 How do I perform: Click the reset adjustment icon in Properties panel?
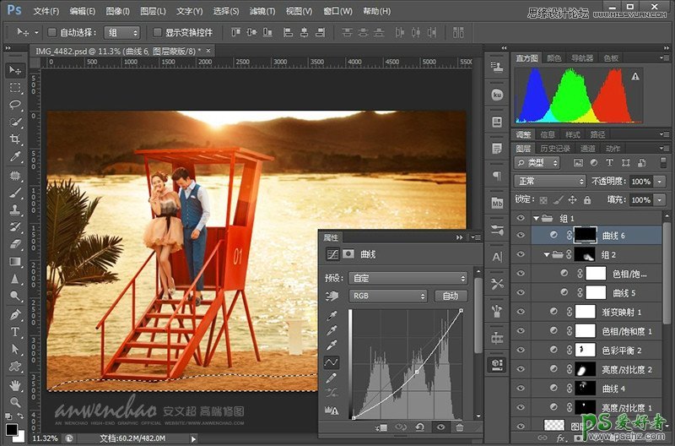[x=419, y=427]
